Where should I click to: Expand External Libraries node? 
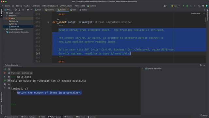coord(4,29)
